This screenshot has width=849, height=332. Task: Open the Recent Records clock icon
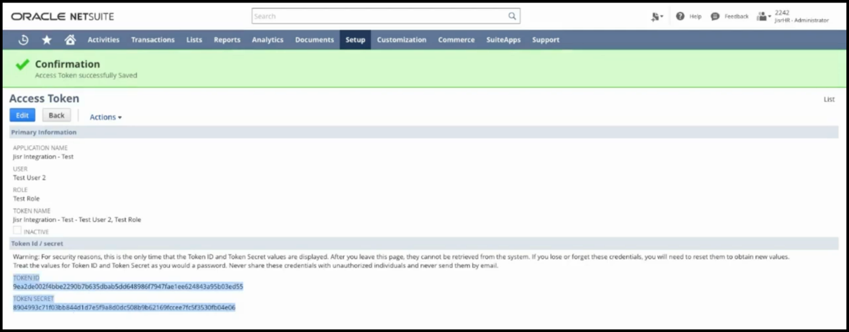click(x=23, y=40)
